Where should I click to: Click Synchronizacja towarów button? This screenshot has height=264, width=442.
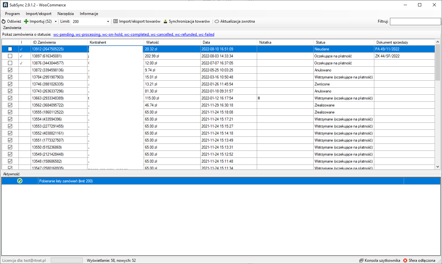(187, 21)
